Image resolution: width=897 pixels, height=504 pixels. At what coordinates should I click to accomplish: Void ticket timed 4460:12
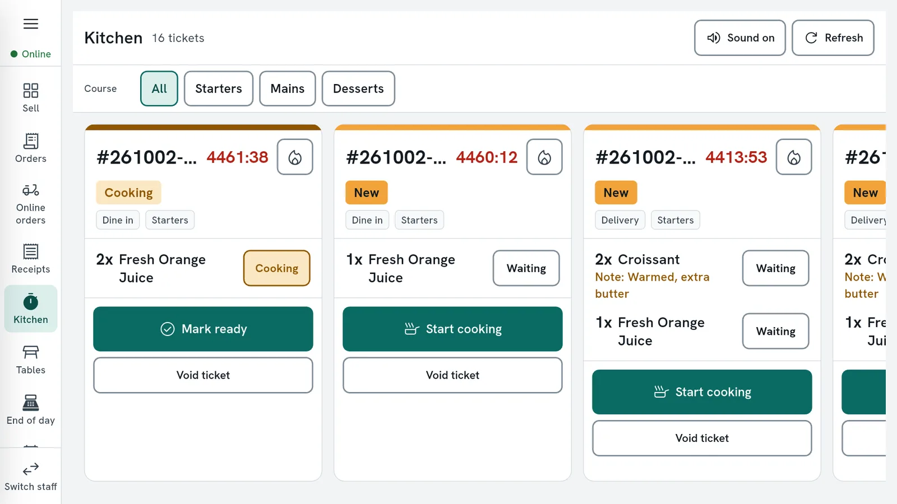pos(452,375)
